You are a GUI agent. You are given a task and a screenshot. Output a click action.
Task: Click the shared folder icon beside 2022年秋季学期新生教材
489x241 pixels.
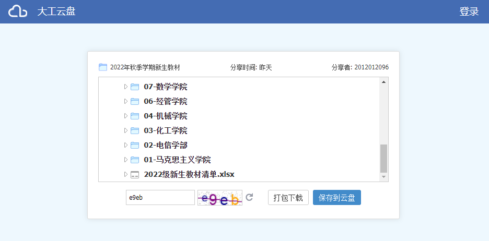coord(102,67)
